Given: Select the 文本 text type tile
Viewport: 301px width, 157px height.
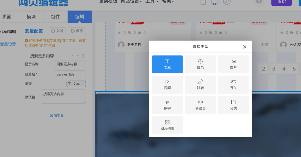Looking at the screenshot, I should [167, 64].
